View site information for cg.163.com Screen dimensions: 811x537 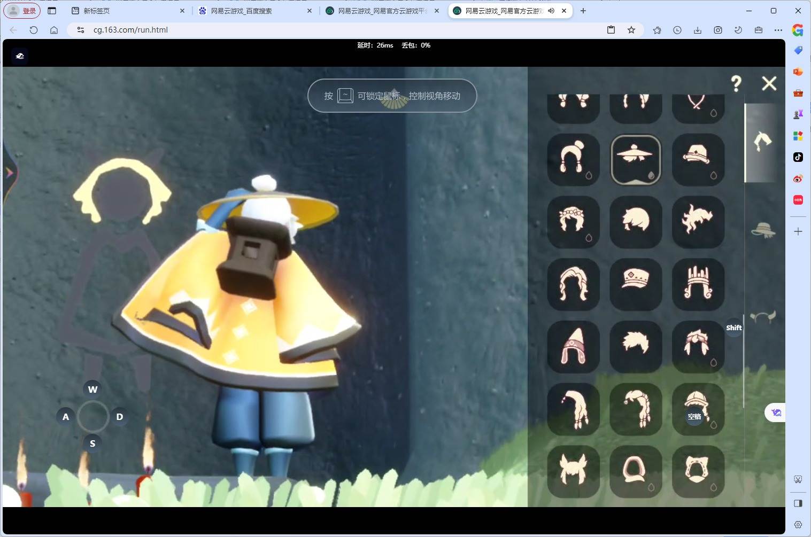pyautogui.click(x=81, y=30)
